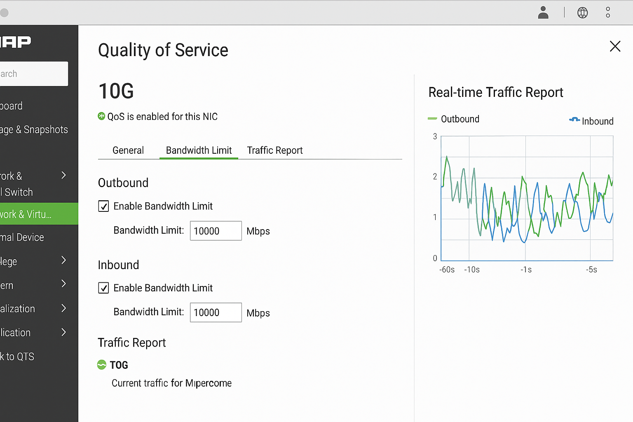This screenshot has width=633, height=422.
Task: Focus the Inbound Bandwidth Limit field
Action: coord(216,312)
